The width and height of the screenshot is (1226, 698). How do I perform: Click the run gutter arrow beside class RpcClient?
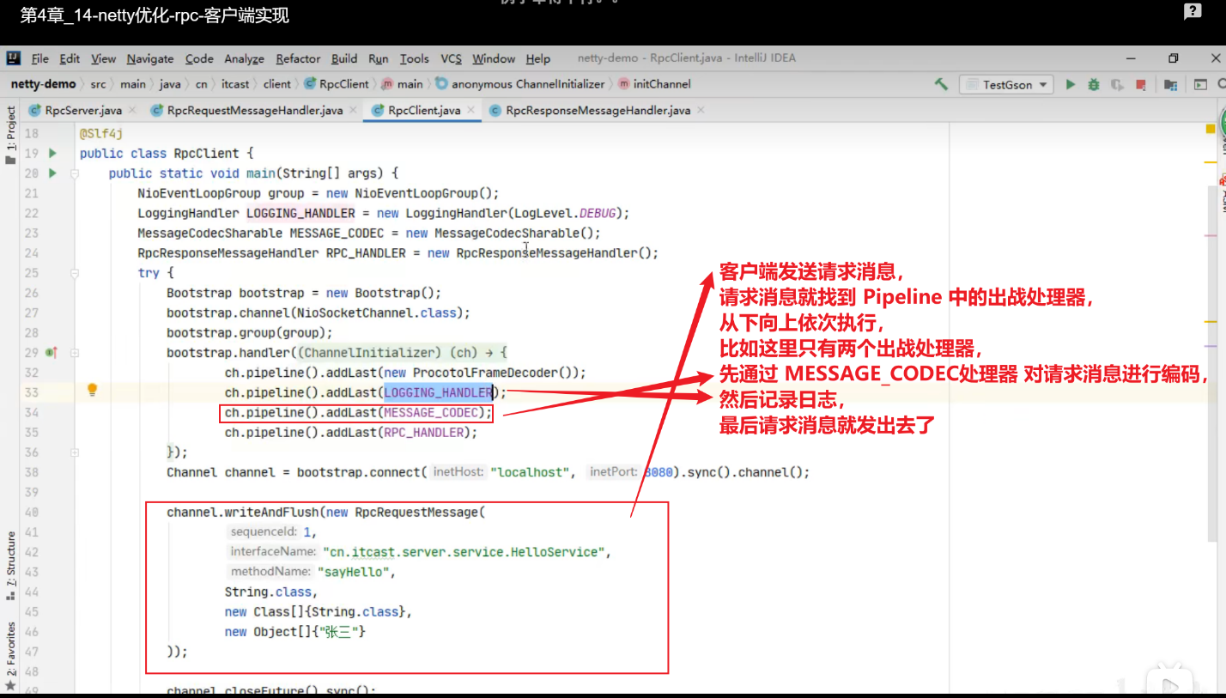[52, 154]
